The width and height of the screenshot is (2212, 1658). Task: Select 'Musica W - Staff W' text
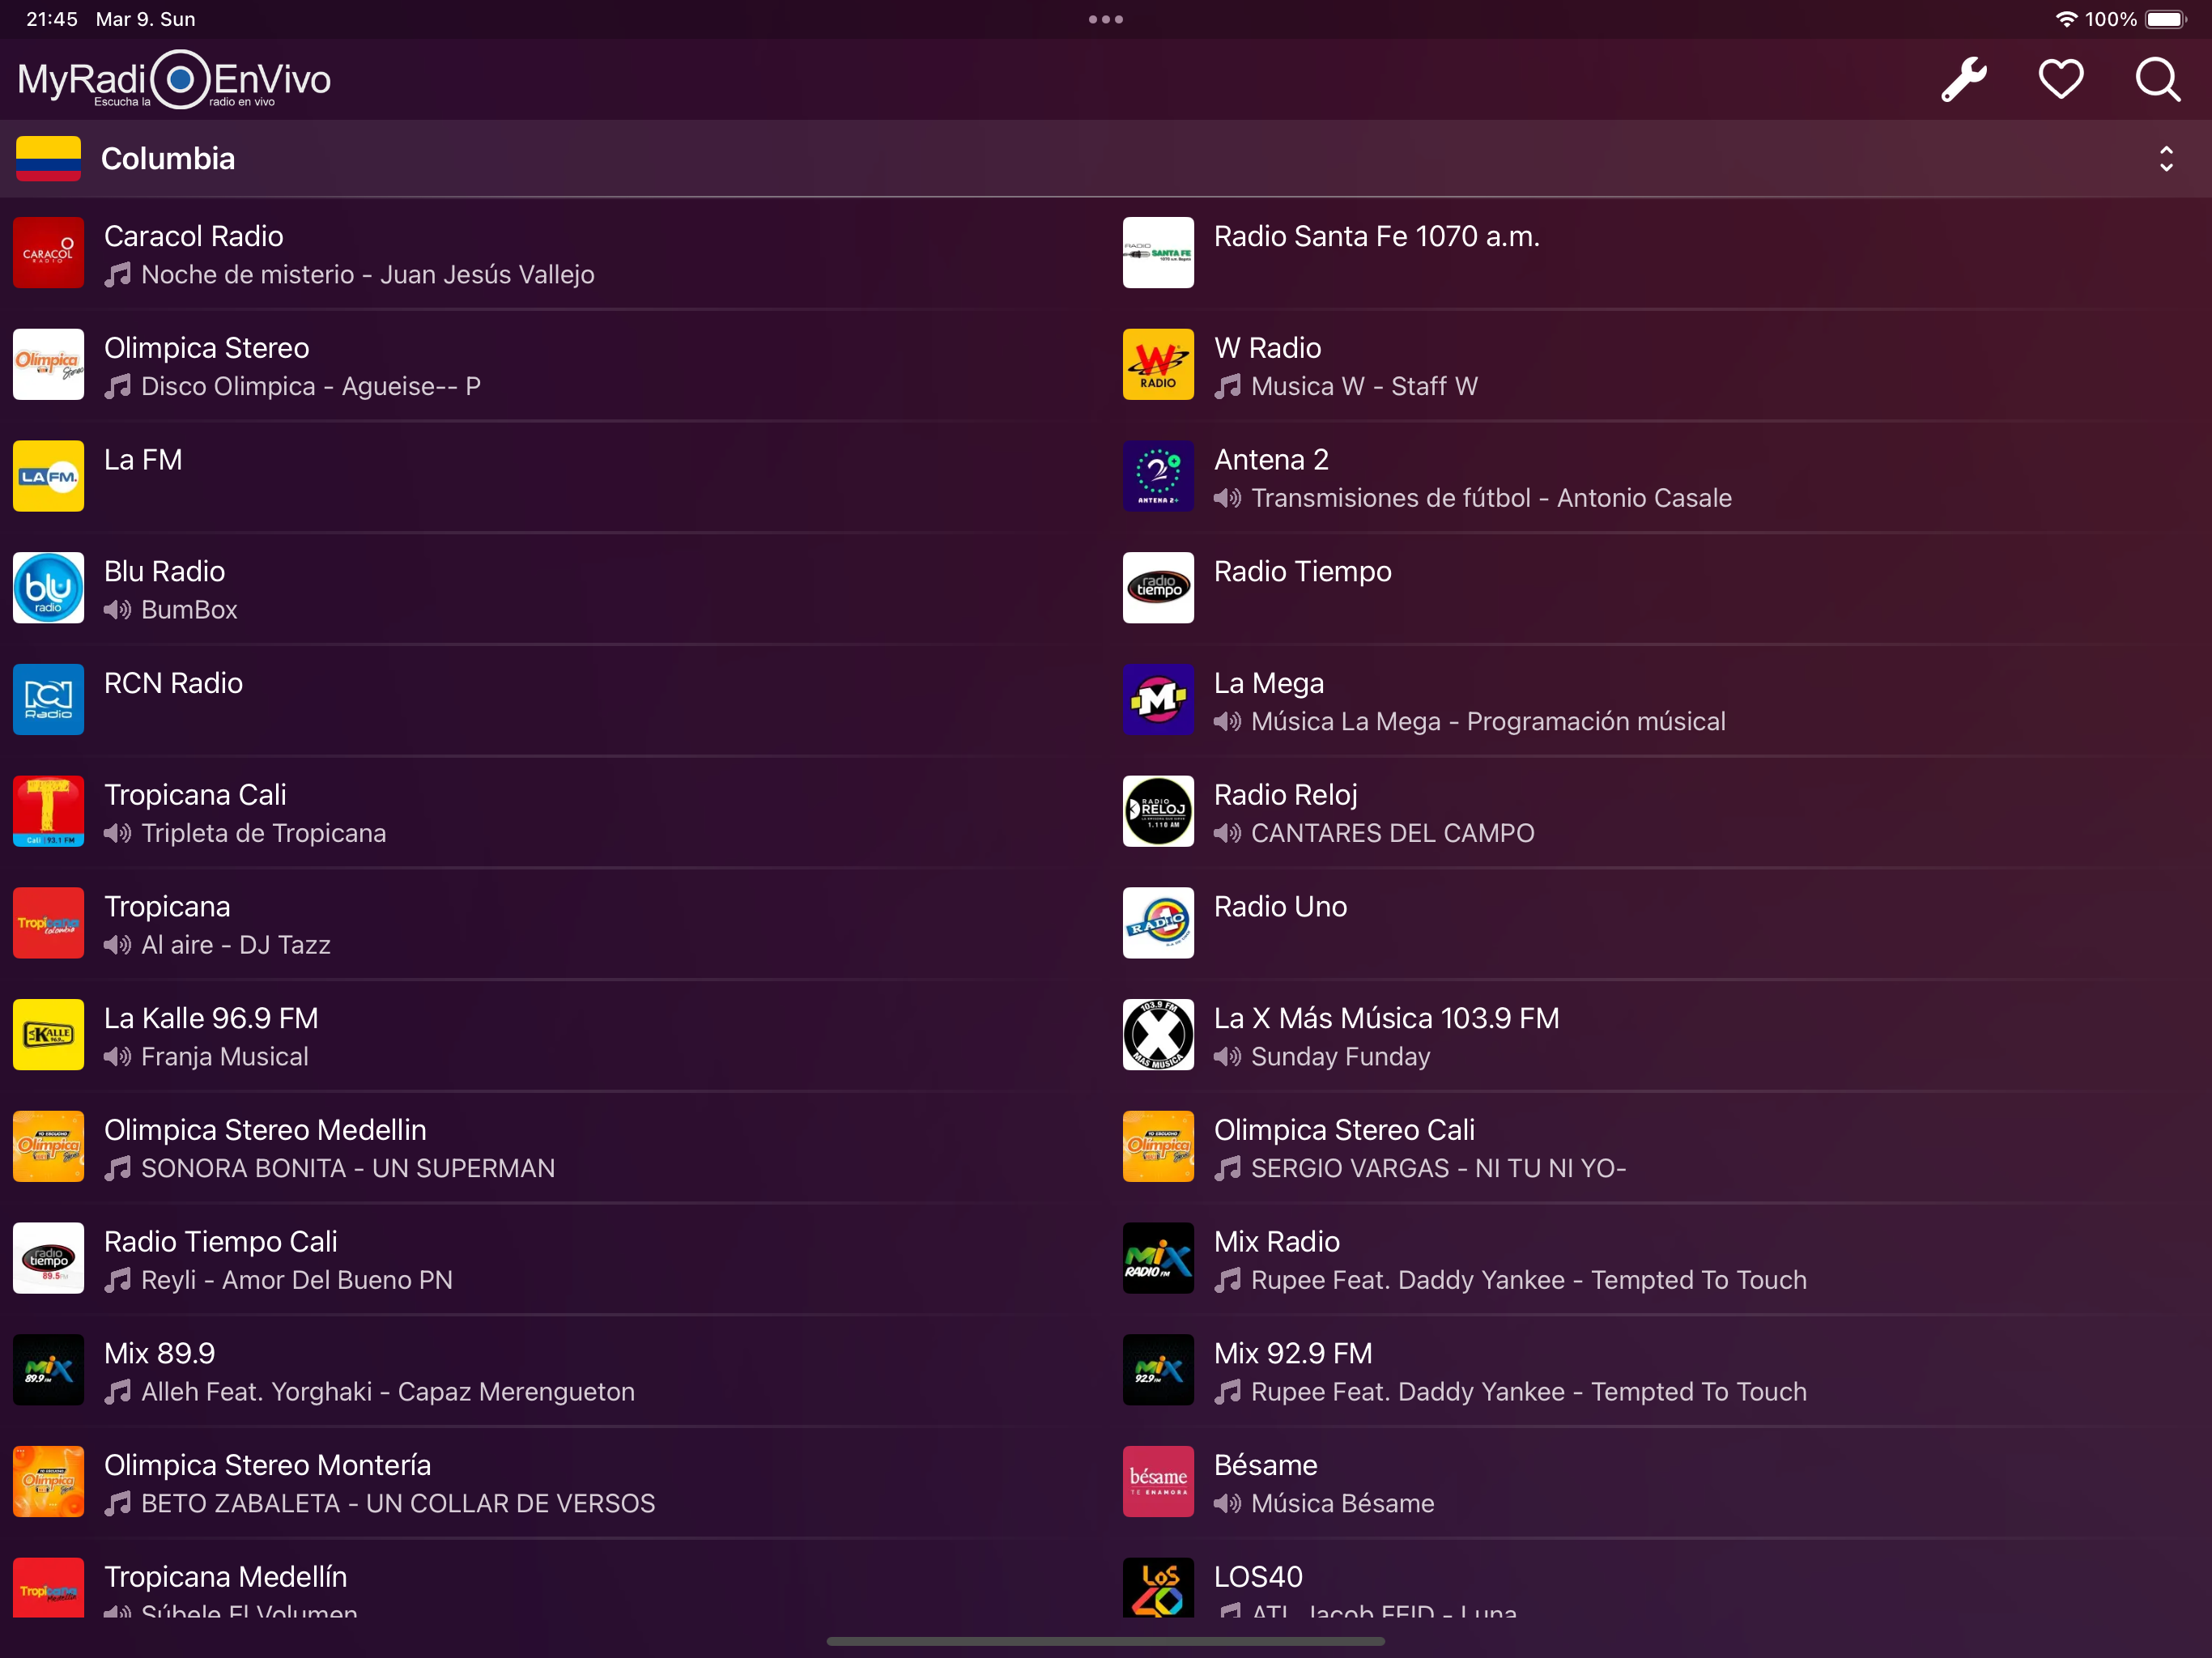pyautogui.click(x=1364, y=386)
